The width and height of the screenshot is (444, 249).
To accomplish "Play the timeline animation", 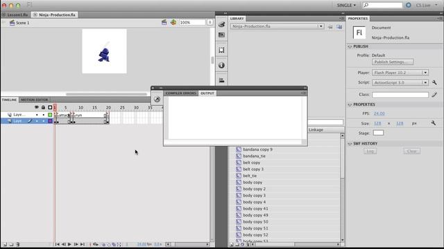I will coord(69,244).
